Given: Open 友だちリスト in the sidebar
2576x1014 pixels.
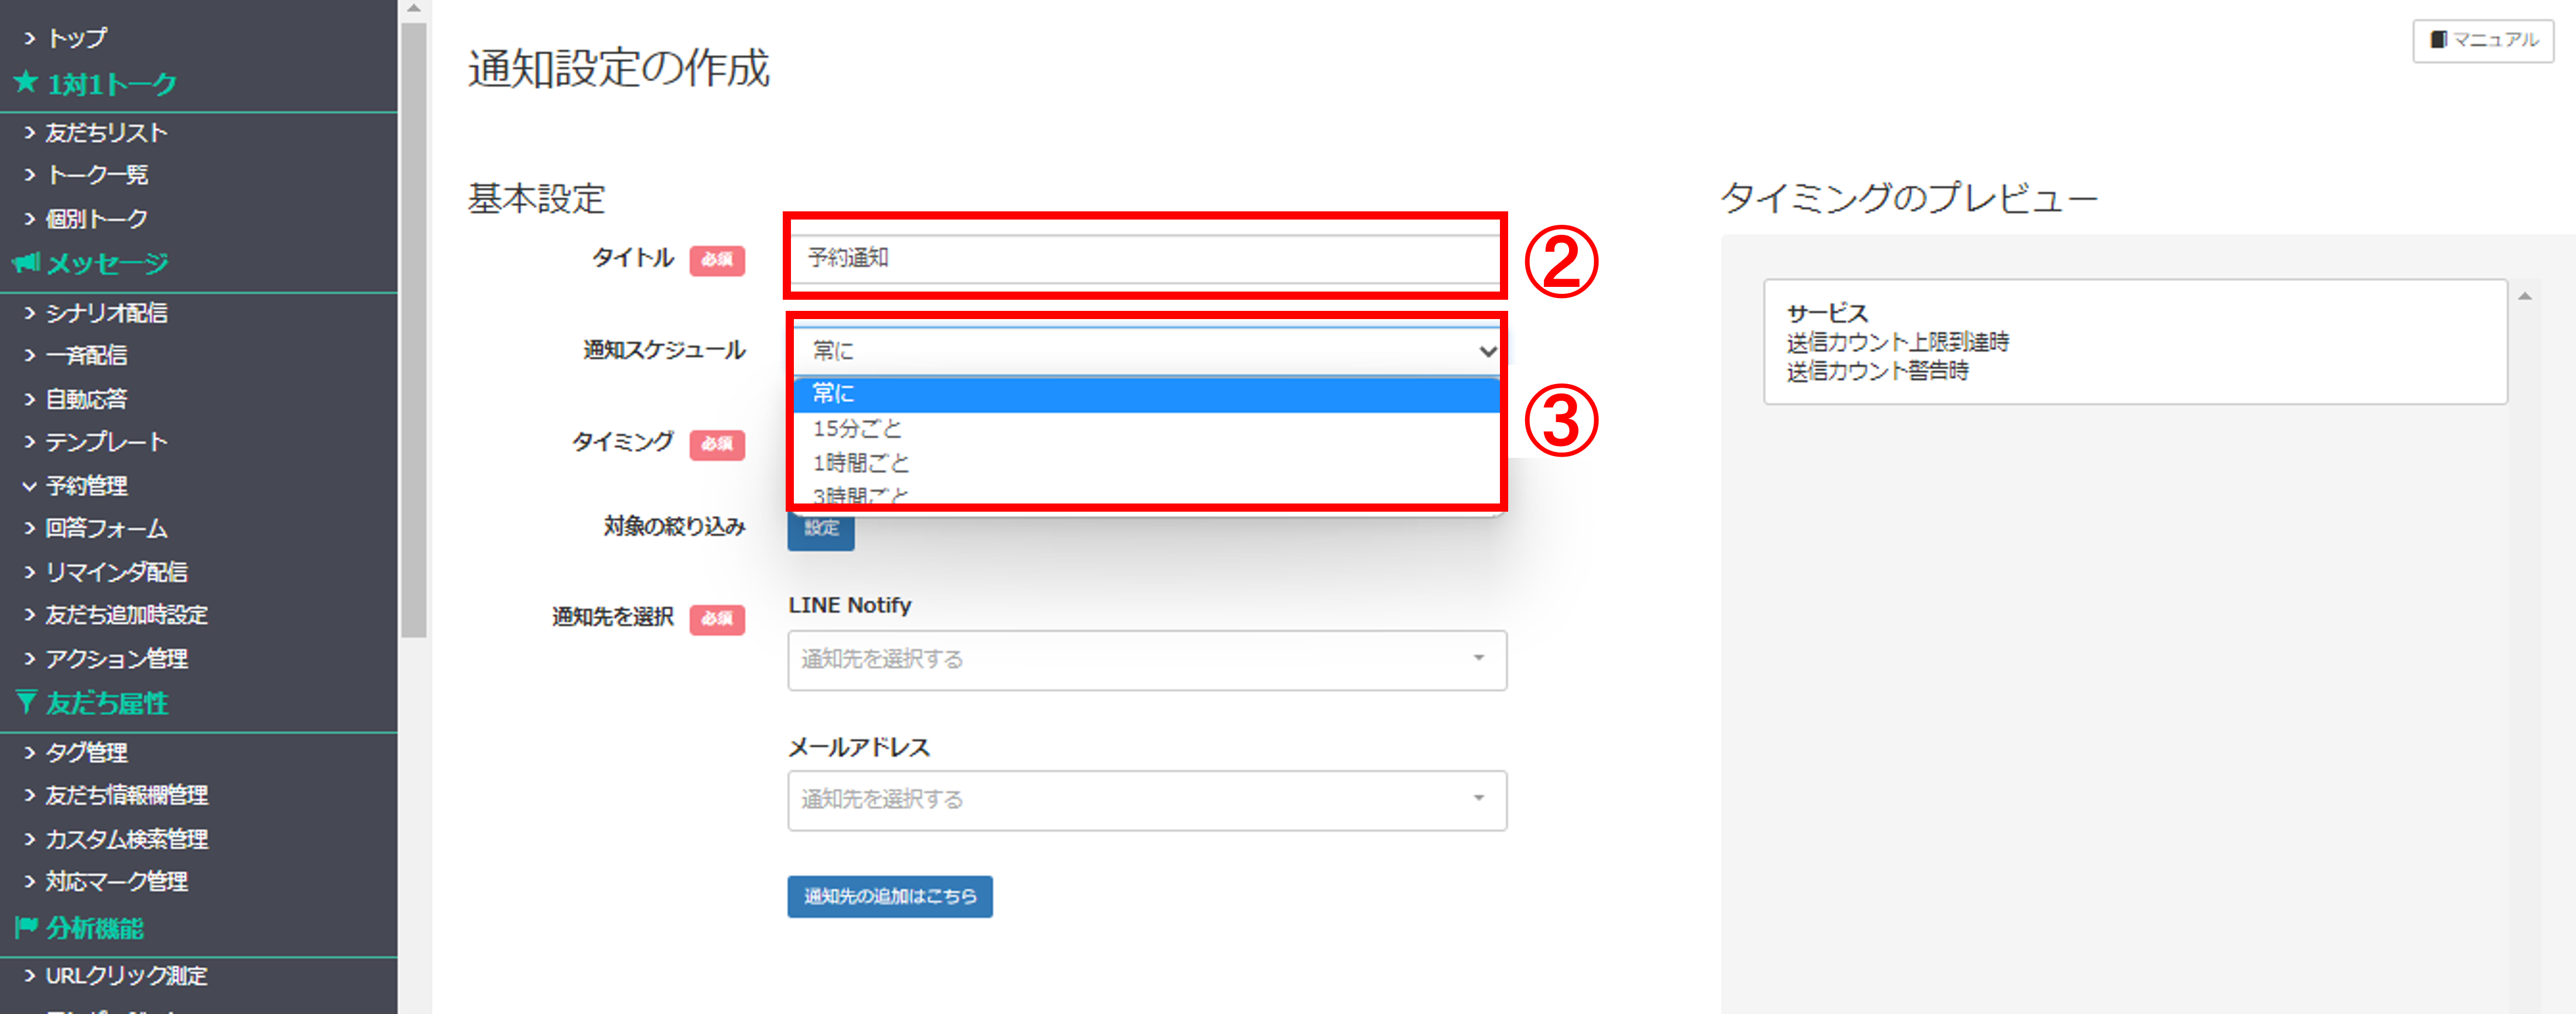Looking at the screenshot, I should click(x=106, y=132).
